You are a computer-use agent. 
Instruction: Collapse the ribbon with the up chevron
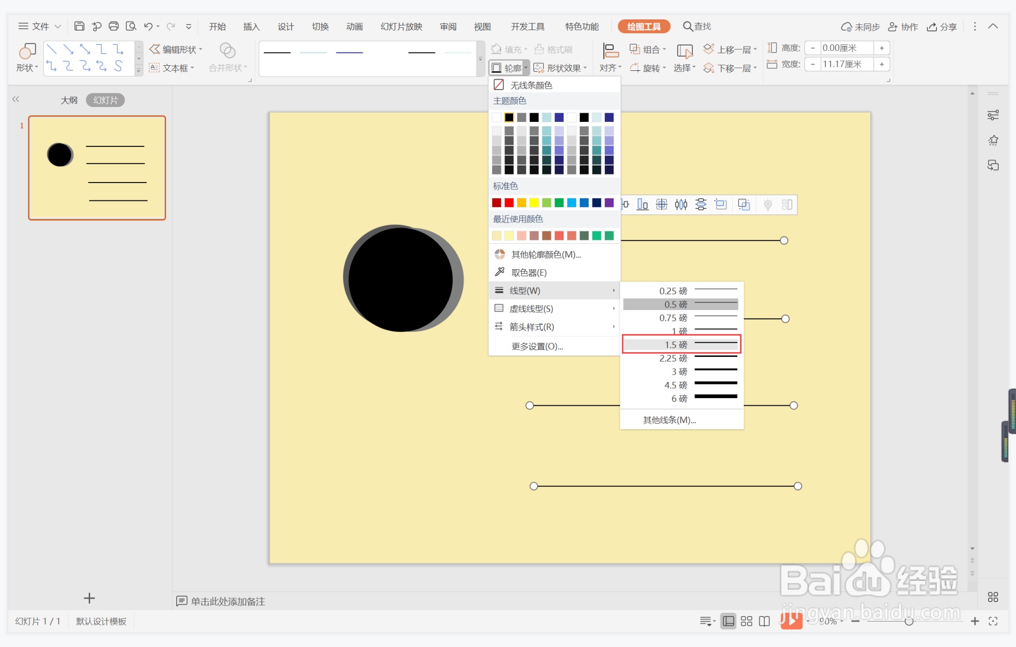click(x=993, y=26)
